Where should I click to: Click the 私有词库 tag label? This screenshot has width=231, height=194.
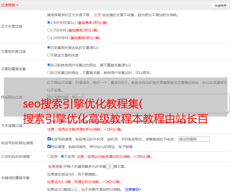click(55, 166)
